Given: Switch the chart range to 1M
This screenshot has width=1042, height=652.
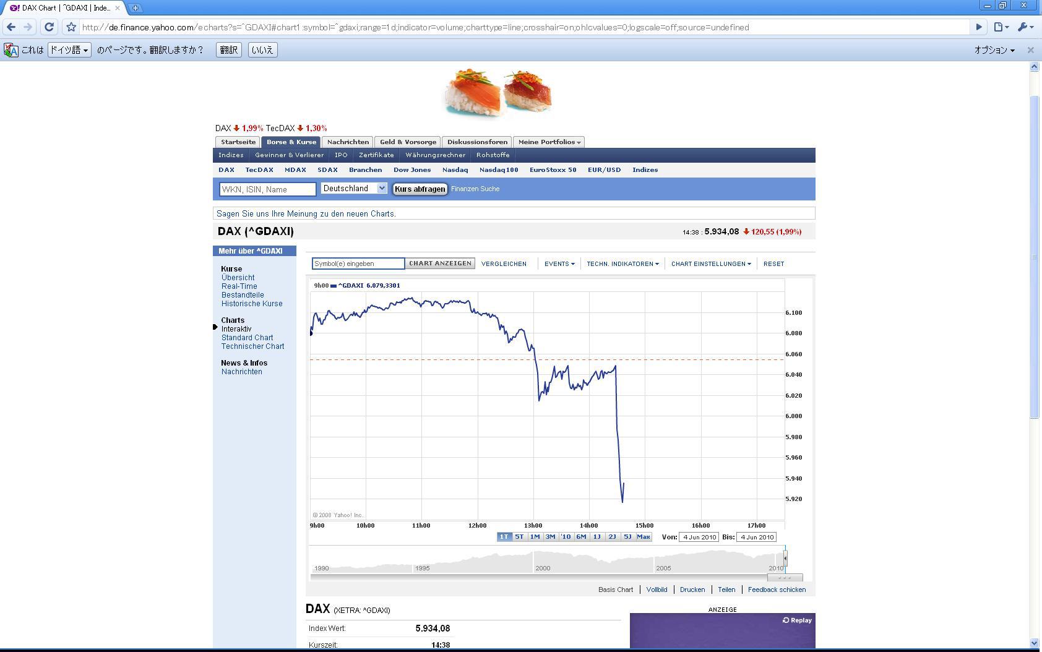Looking at the screenshot, I should [535, 537].
